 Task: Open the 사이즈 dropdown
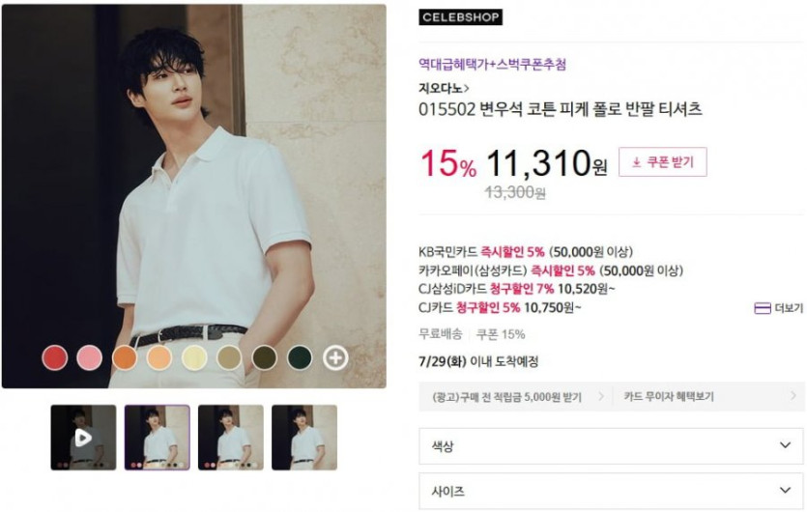click(611, 491)
